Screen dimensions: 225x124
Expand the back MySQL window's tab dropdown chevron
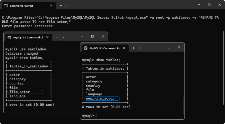pyautogui.click(x=63, y=37)
